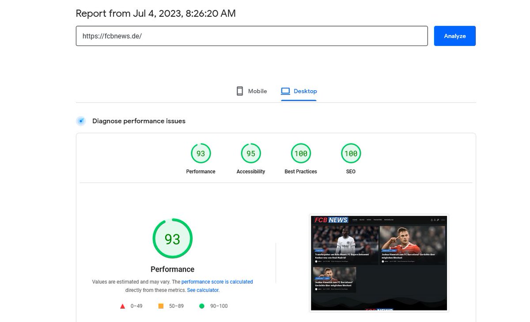Select the Desktop tab
This screenshot has height=322, width=530.
pyautogui.click(x=299, y=91)
